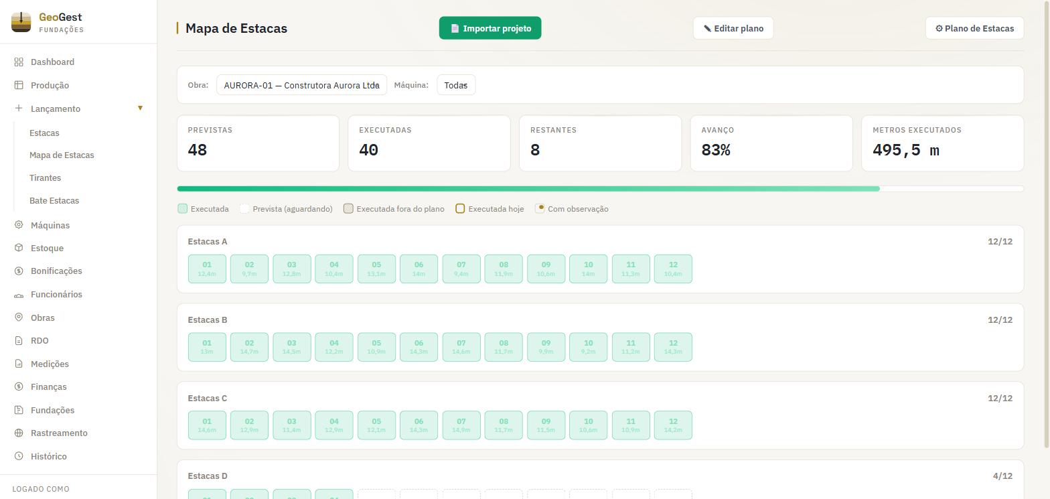Click the Máquinas gear icon in sidebar

point(19,225)
